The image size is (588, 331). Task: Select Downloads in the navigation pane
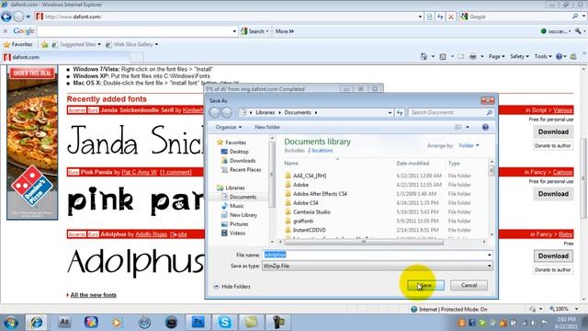[x=243, y=161]
